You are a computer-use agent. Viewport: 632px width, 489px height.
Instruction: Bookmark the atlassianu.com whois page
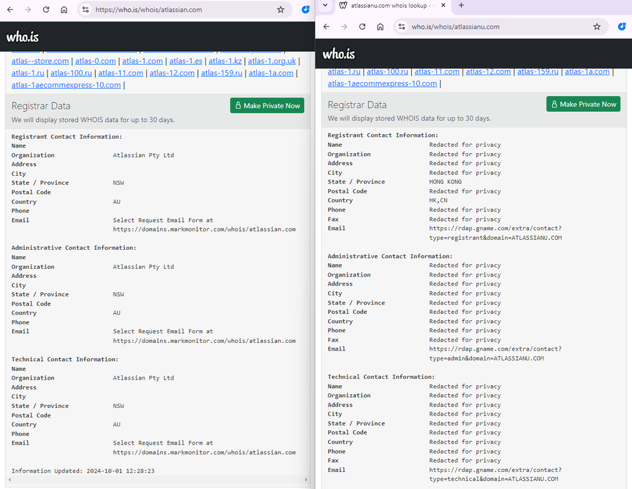(x=597, y=27)
